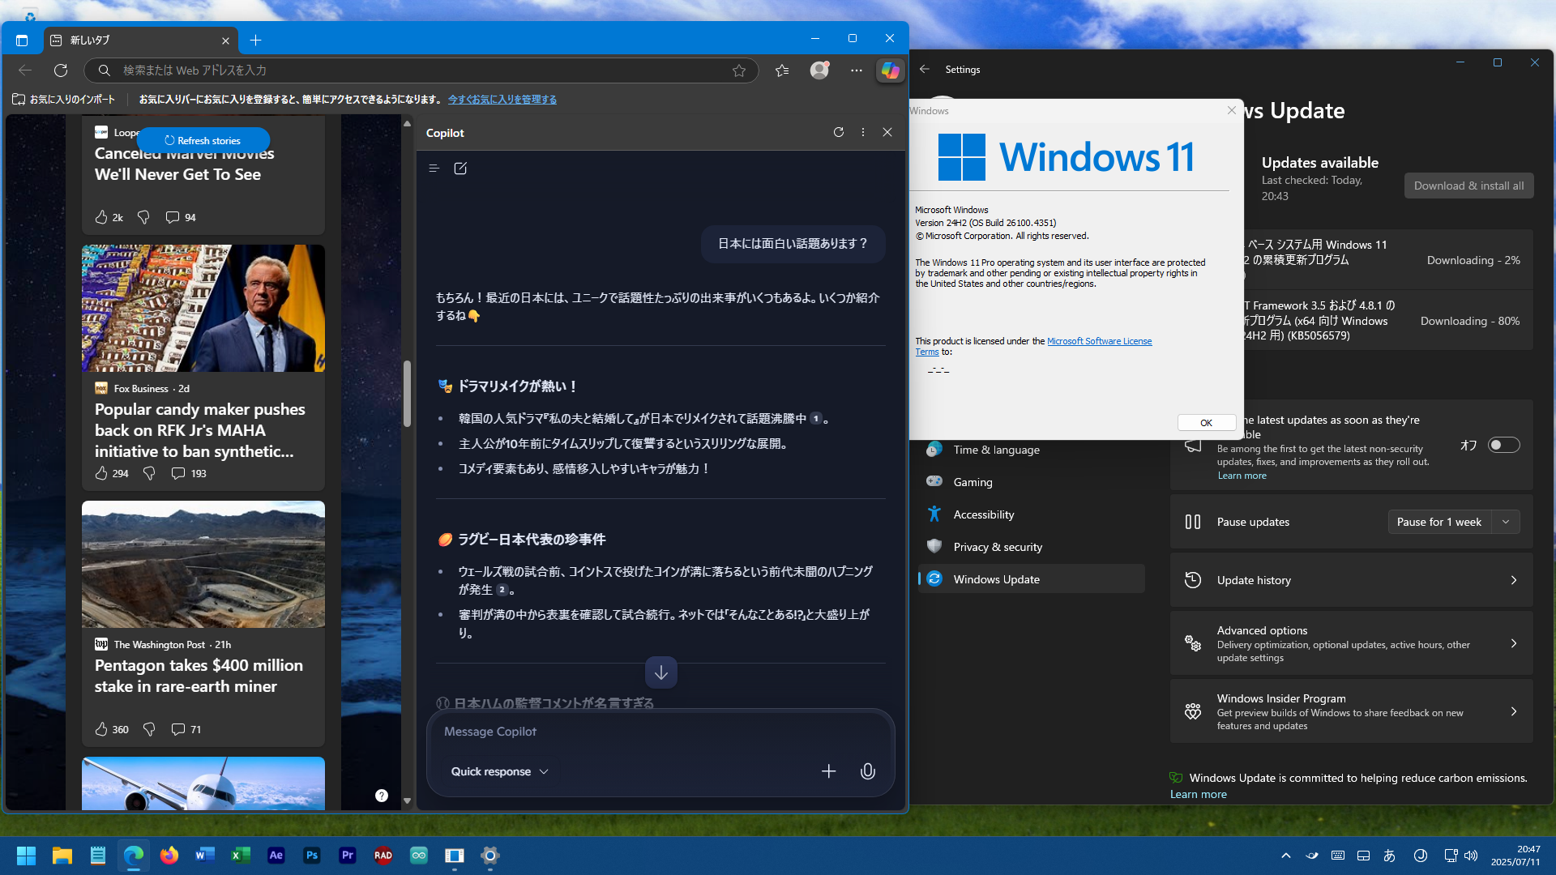Open Quick response mode dropdown
This screenshot has width=1556, height=875.
[x=500, y=771]
